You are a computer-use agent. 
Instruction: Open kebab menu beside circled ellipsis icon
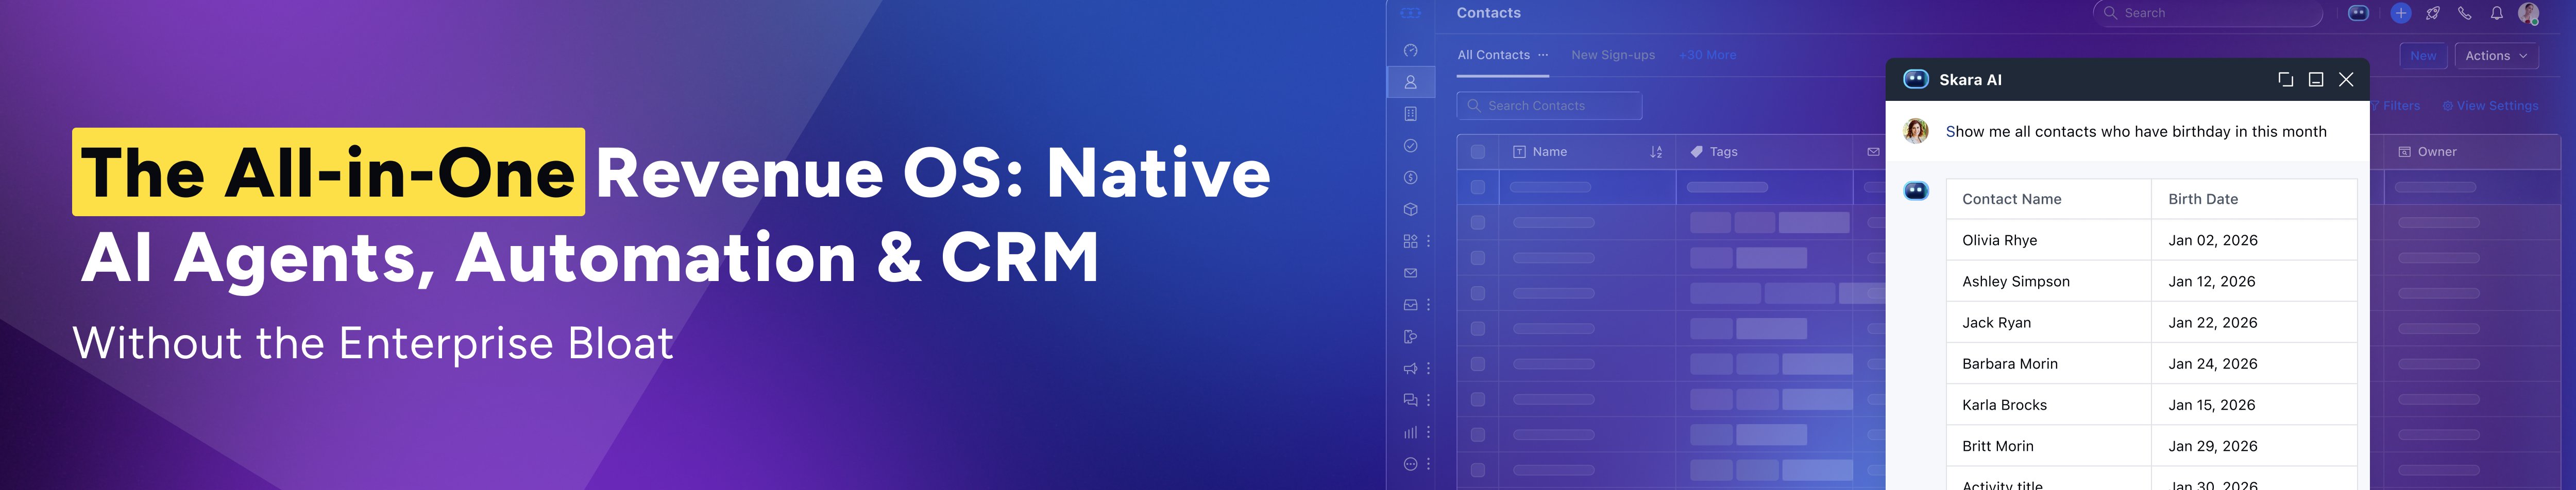point(1429,464)
